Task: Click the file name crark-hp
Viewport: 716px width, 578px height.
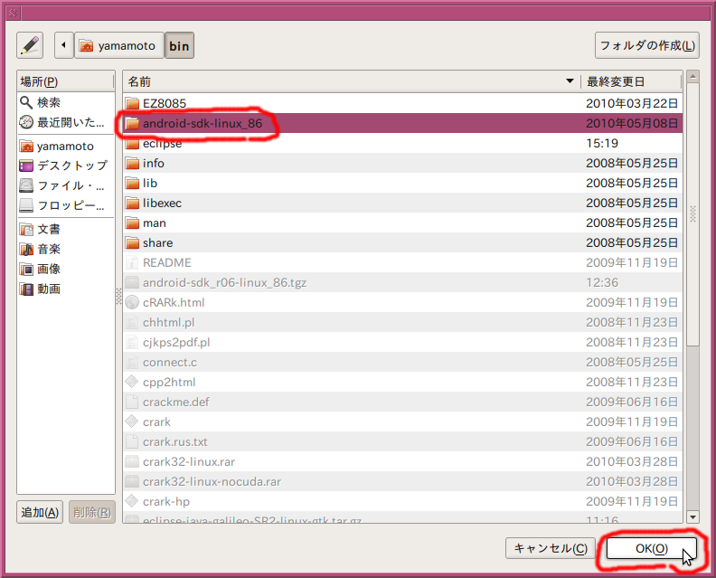Action: point(166,502)
